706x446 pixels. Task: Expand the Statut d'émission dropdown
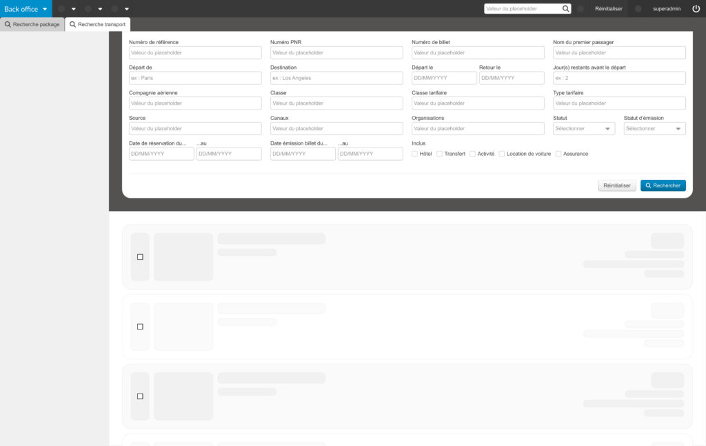(654, 129)
